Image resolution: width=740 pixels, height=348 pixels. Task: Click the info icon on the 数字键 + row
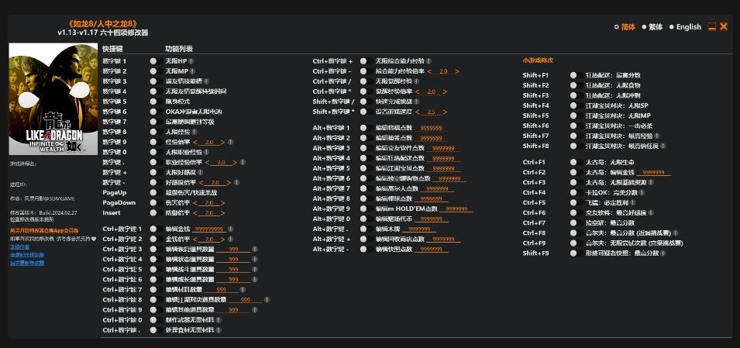pyautogui.click(x=201, y=172)
